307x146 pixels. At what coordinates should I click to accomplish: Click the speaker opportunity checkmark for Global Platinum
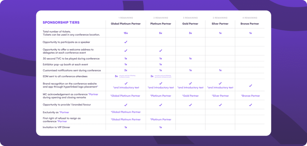coord(126,42)
